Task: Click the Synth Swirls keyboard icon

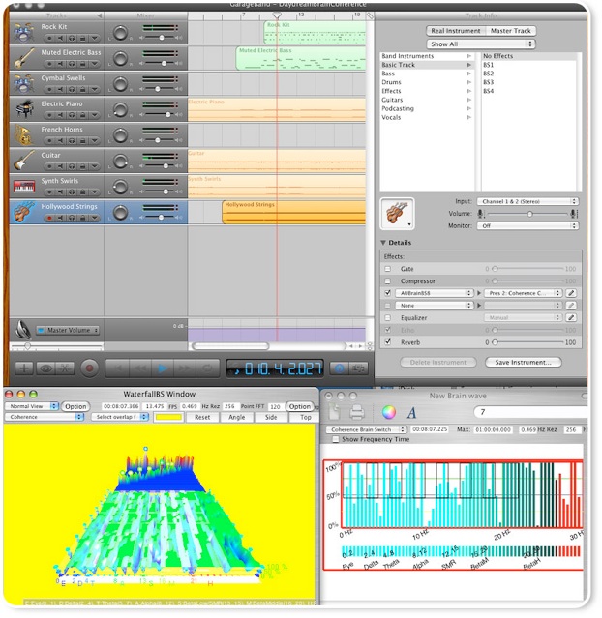Action: [x=23, y=186]
